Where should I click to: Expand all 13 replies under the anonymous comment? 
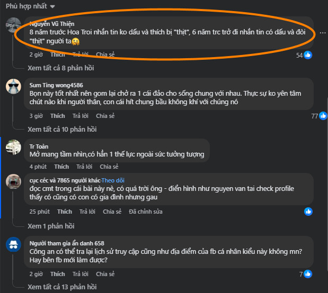62,287
